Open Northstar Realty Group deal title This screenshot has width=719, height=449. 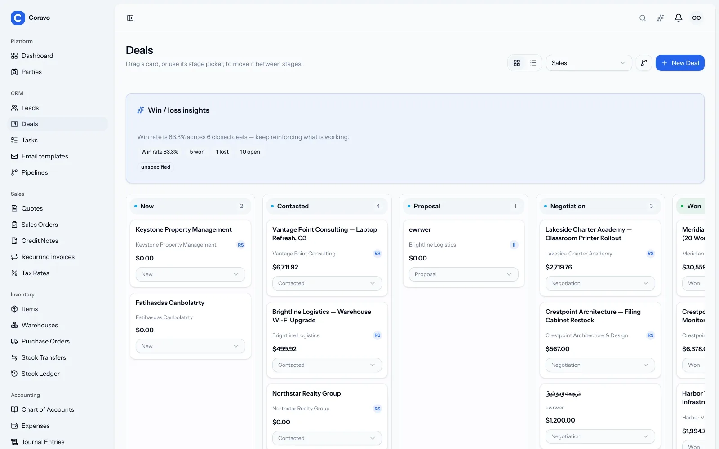pyautogui.click(x=306, y=393)
